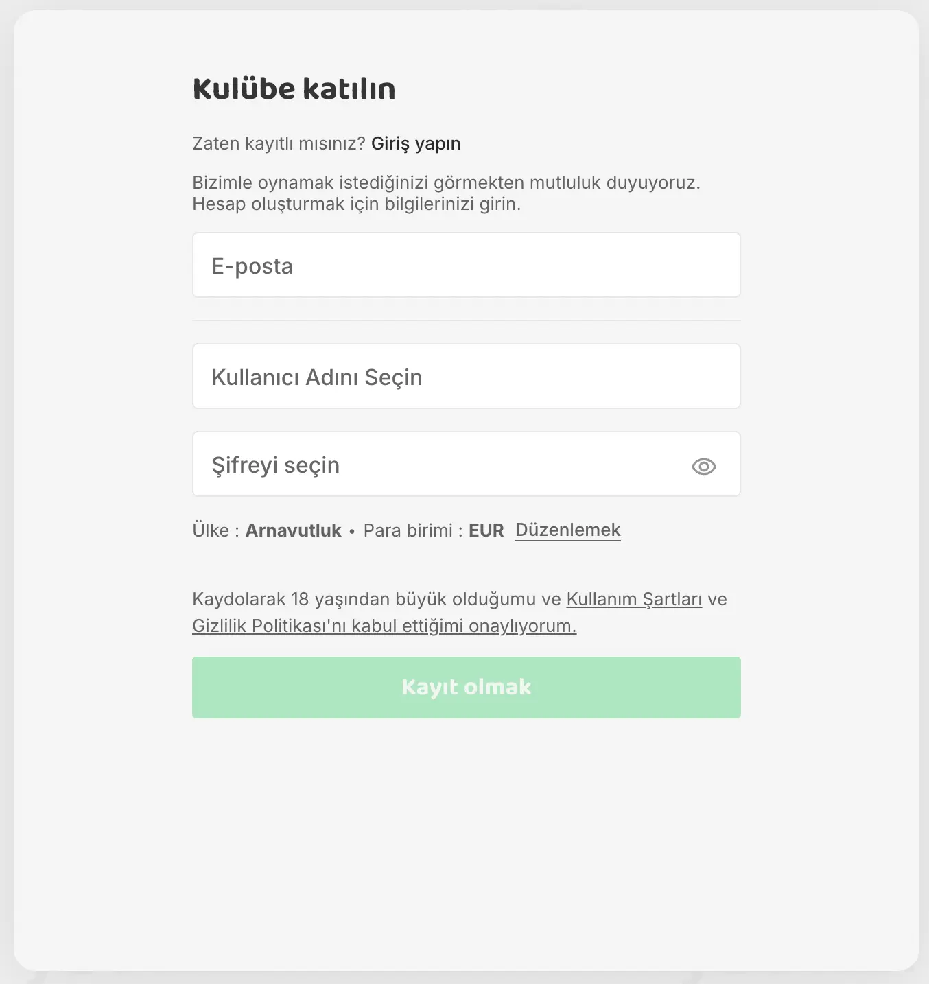Screen dimensions: 929x984
Task: Click the divider line below E-posta
Action: pyautogui.click(x=466, y=320)
